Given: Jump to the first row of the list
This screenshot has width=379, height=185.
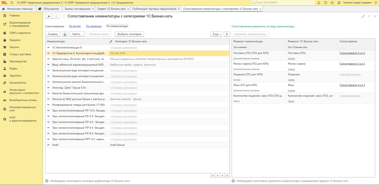Looking at the screenshot, I should click(213, 175).
